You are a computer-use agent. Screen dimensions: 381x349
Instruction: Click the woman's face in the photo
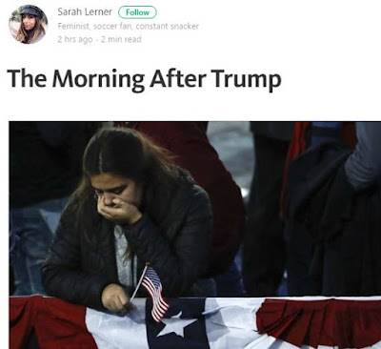(116, 190)
